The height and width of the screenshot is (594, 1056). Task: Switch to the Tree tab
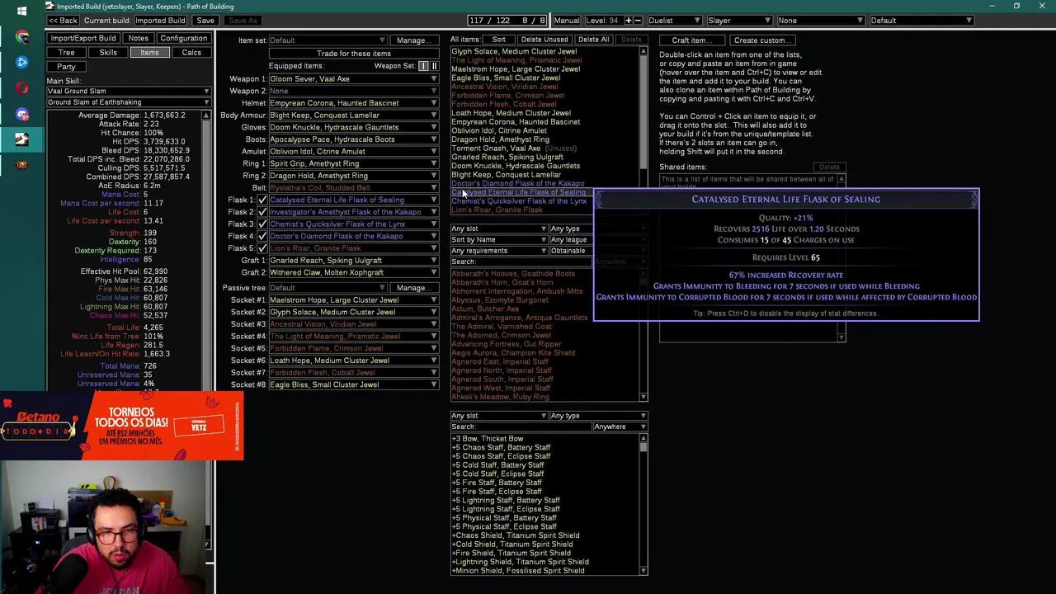pos(66,53)
